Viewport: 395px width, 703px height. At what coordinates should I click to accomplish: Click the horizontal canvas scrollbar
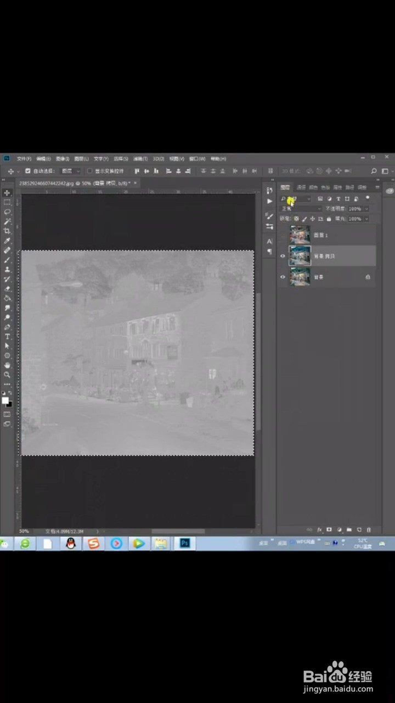point(178,531)
